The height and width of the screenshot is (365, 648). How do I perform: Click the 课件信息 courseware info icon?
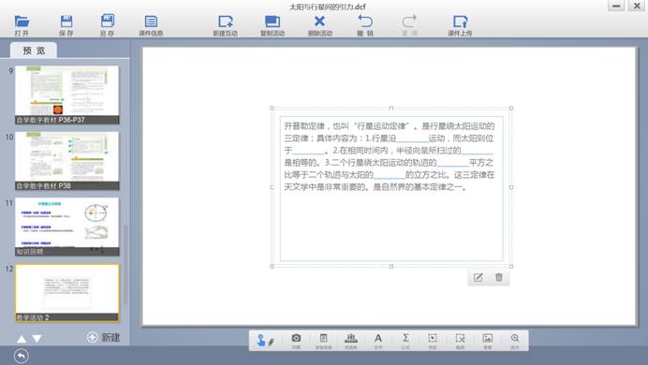point(151,25)
